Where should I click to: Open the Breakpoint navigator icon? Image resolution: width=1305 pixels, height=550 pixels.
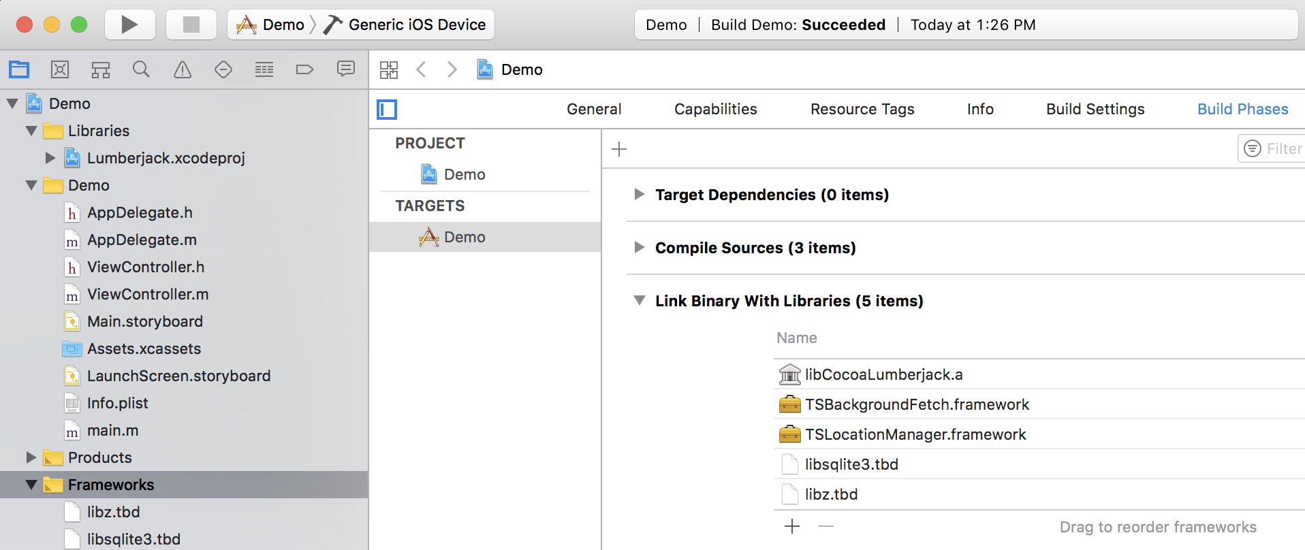click(x=304, y=69)
